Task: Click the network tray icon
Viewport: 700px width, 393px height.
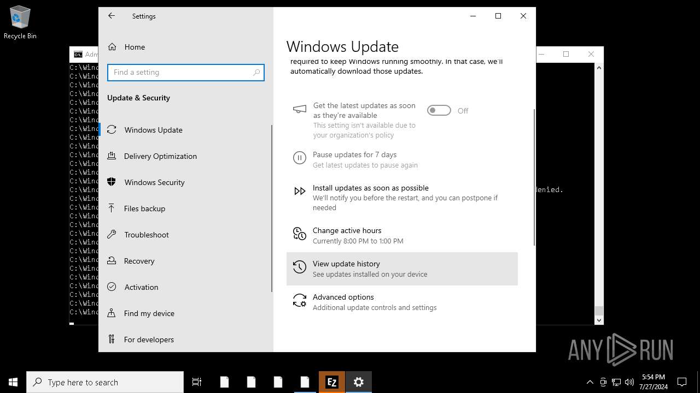Action: coord(616,382)
